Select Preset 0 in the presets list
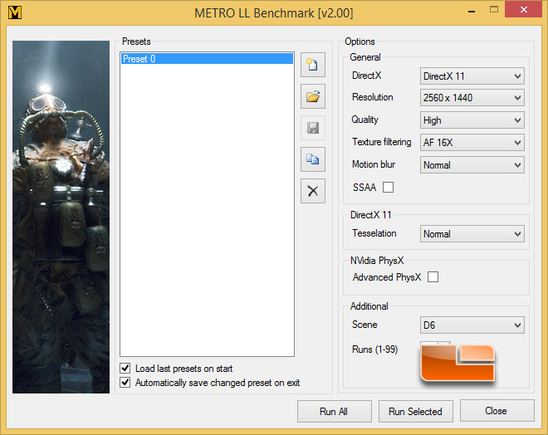Viewport: 548px width, 435px height. (207, 58)
